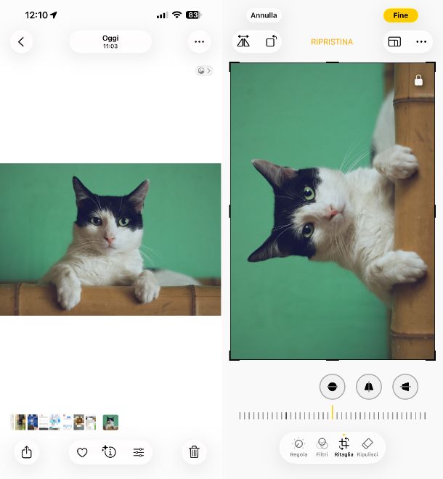Tap the heart favorite icon

(82, 452)
